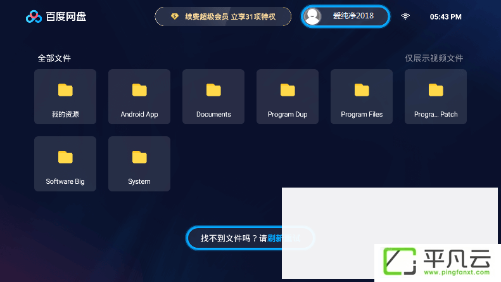
Task: Click the 百度网盘 logo
Action: [56, 16]
